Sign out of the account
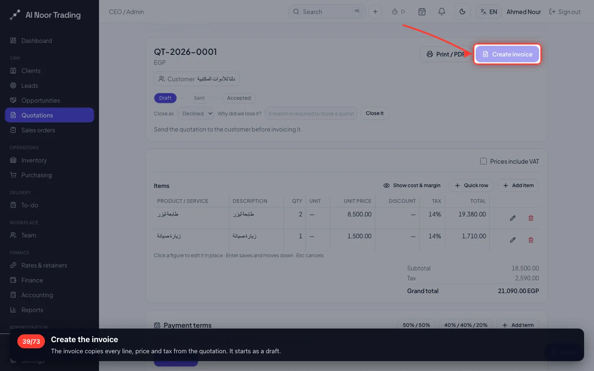The image size is (594, 371). point(565,12)
